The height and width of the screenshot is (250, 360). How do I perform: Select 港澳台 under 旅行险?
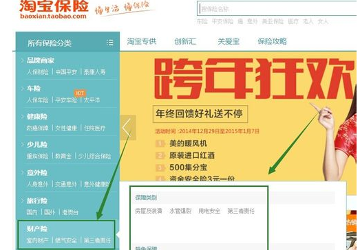[x=70, y=212]
